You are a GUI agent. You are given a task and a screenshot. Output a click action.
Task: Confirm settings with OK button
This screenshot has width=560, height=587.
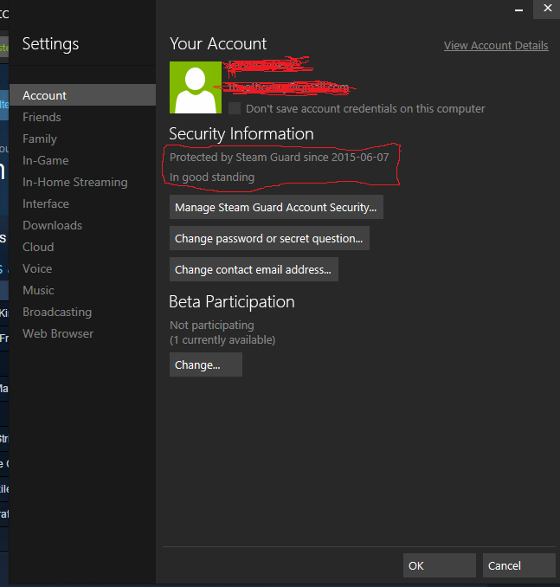(x=440, y=565)
